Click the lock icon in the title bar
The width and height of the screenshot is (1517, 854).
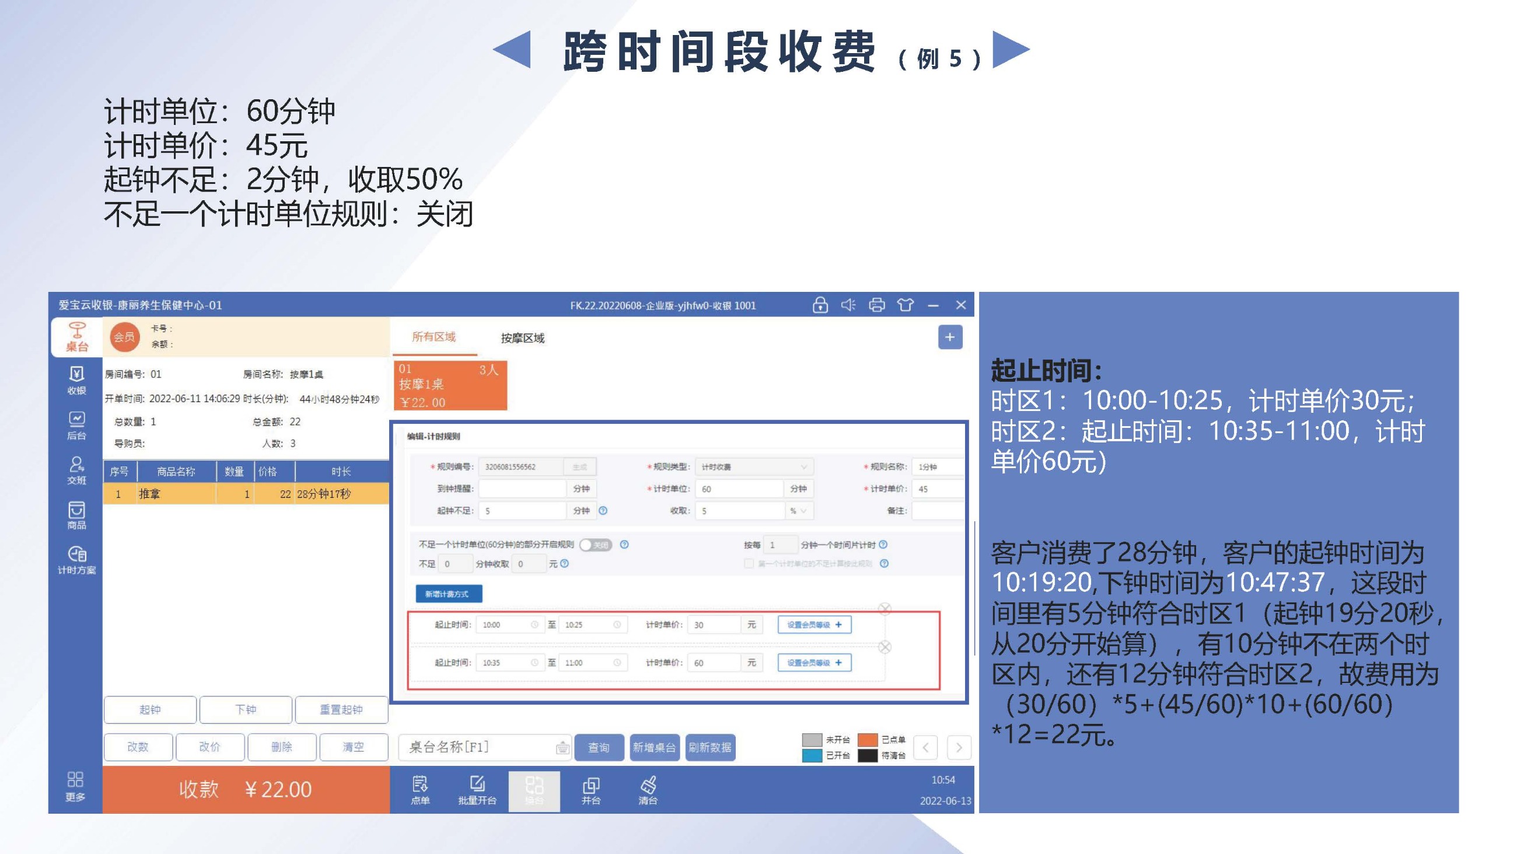pos(821,305)
